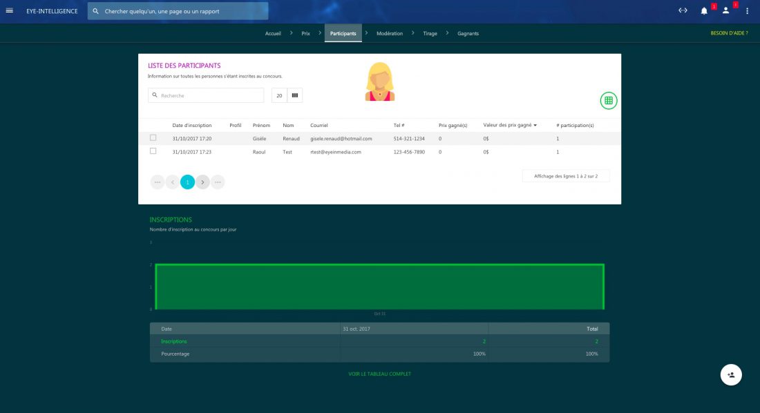Select the checkbox for Gisèle Renaud
Viewport: 760px width, 413px height.
point(153,138)
